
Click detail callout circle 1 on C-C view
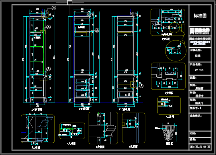(x=141, y=86)
